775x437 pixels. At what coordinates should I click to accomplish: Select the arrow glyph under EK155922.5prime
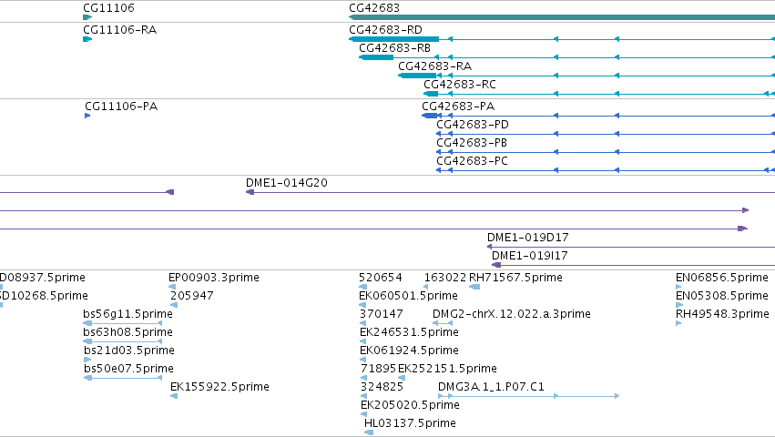coord(173,396)
